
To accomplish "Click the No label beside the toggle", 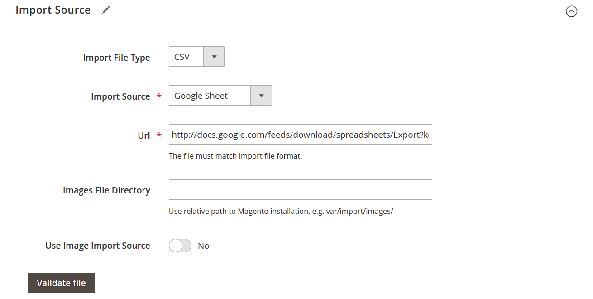I will (203, 245).
